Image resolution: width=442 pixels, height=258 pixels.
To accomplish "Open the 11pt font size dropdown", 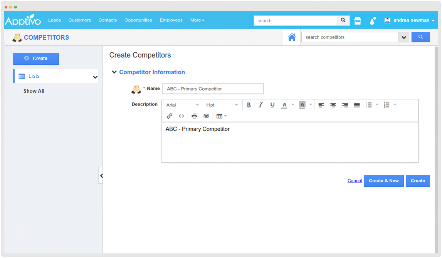I will tap(222, 105).
